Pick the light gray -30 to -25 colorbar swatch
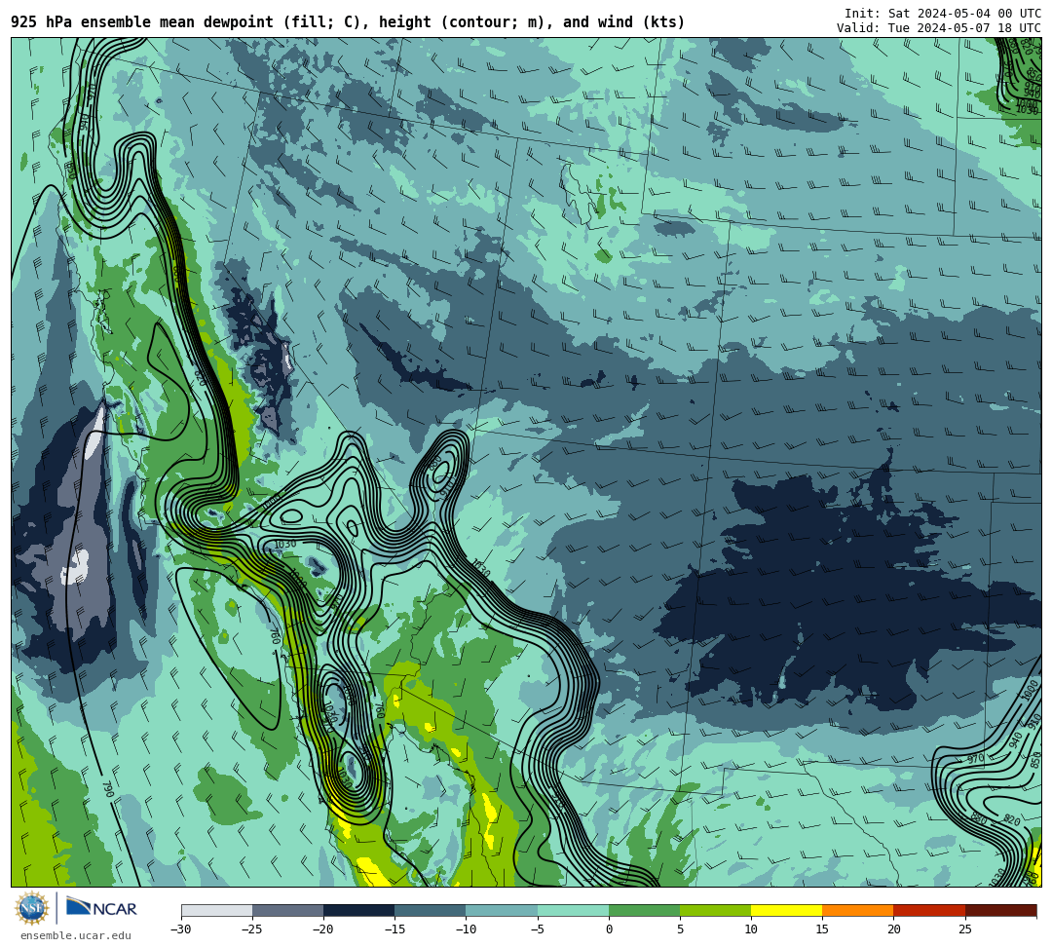The image size is (1052, 948). point(216,911)
